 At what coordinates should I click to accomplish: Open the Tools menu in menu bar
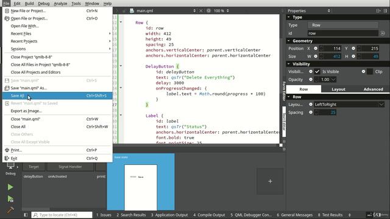[76, 4]
